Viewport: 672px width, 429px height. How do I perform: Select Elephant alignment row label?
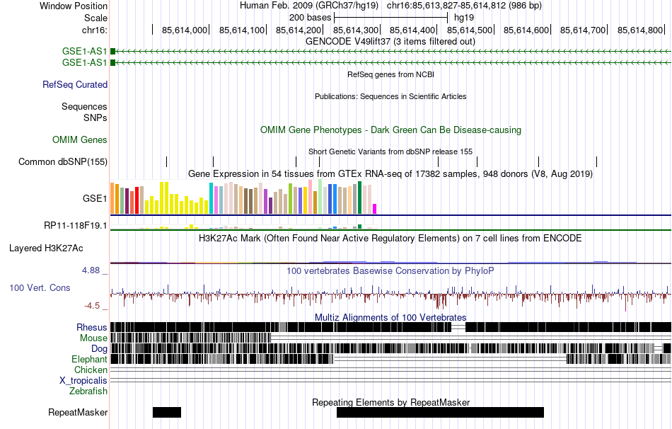pos(89,359)
